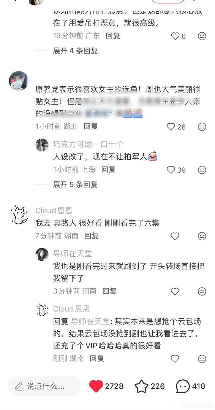215x410 pixels.
Task: Like Cloud恩恩's comment about six episodes
Action: pos(175,236)
